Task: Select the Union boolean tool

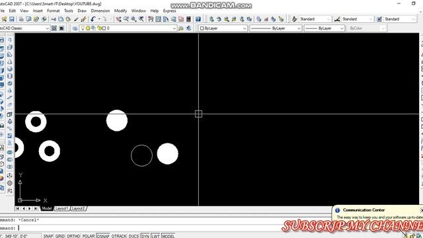Action: [x=10, y=152]
